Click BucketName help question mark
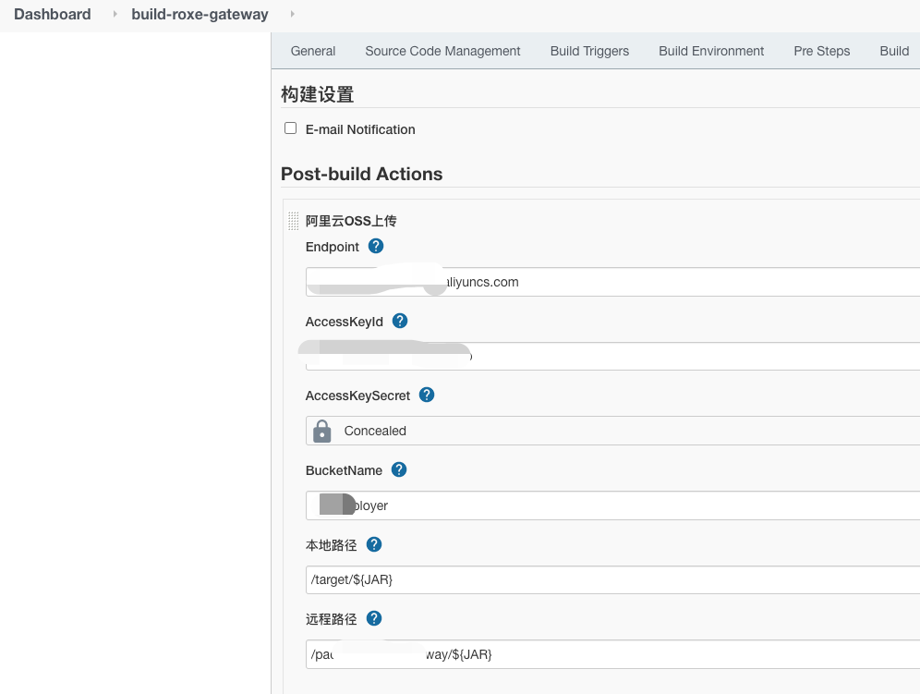Viewport: 920px width, 694px height. 399,469
